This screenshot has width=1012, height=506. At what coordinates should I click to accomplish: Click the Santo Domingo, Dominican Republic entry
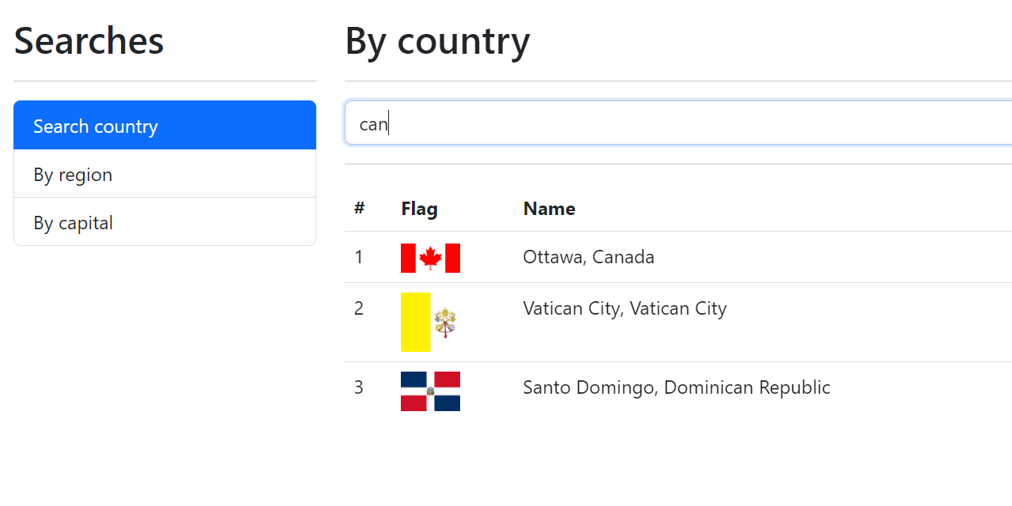pyautogui.click(x=676, y=387)
